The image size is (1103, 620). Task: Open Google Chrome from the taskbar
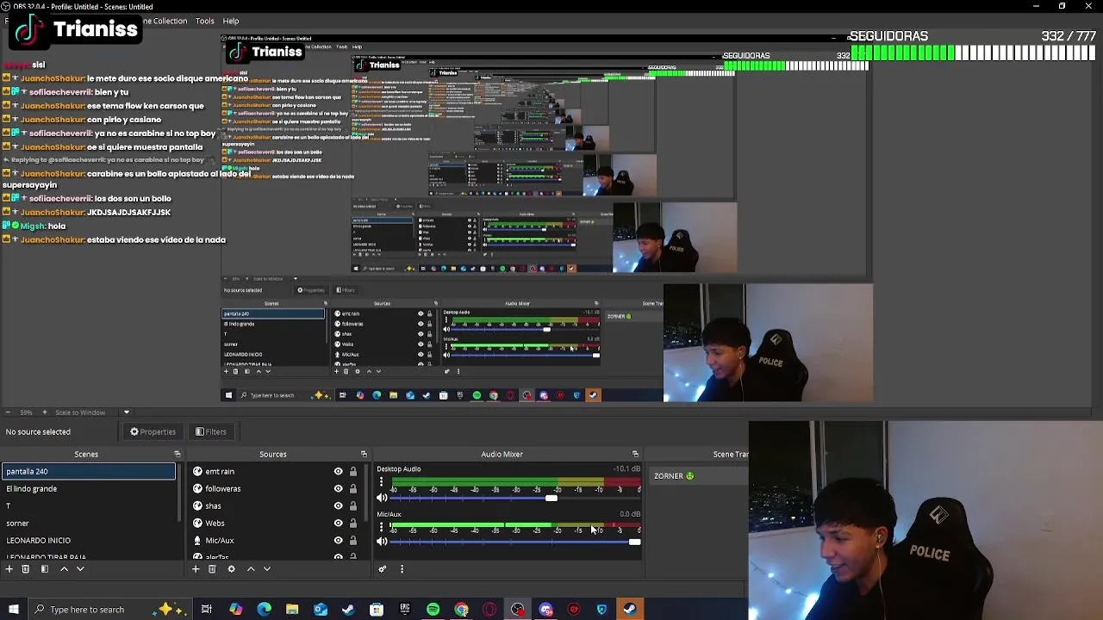462,610
